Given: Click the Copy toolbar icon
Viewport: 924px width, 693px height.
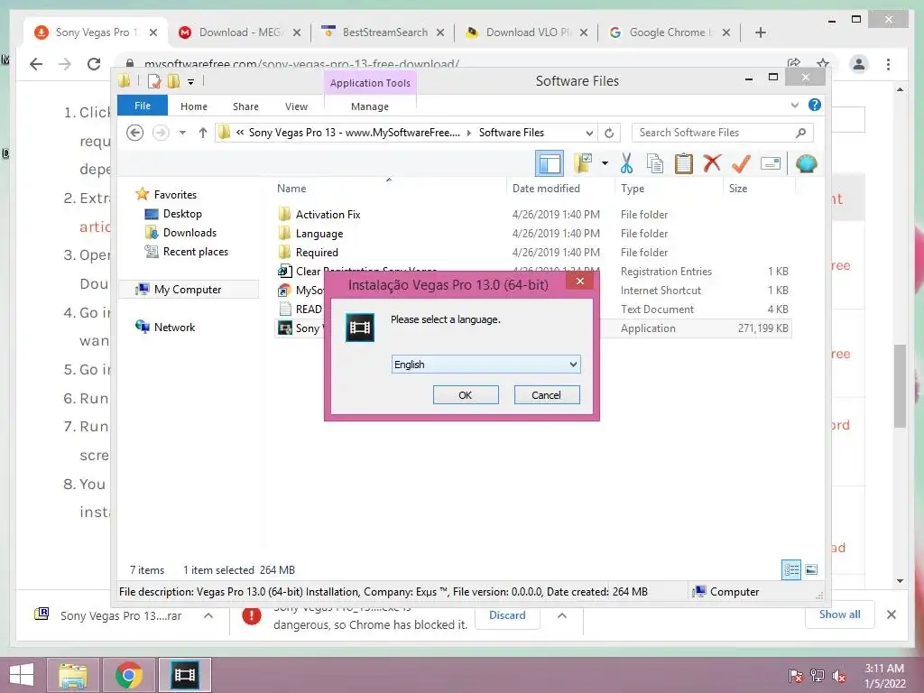Looking at the screenshot, I should point(655,163).
